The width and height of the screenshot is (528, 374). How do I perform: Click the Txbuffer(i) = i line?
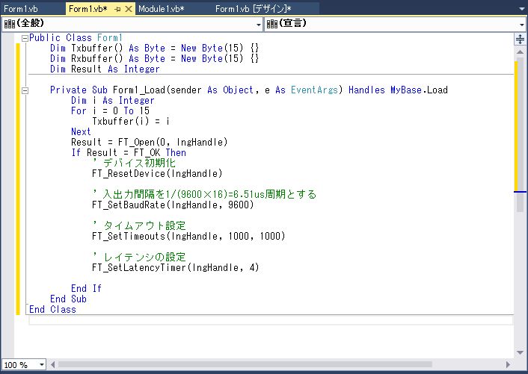pyautogui.click(x=131, y=121)
